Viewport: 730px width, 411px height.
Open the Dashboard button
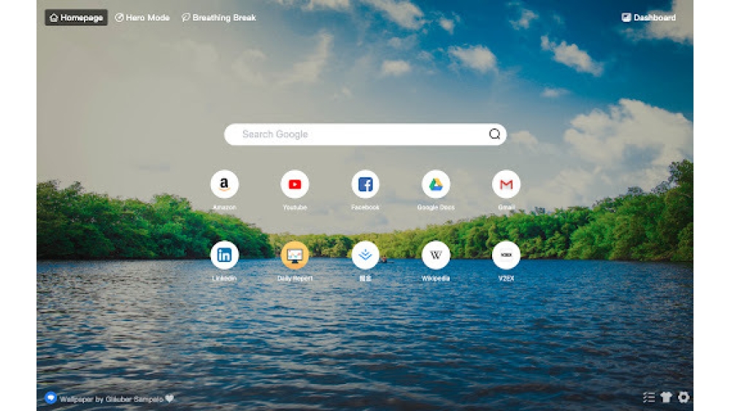coord(648,18)
